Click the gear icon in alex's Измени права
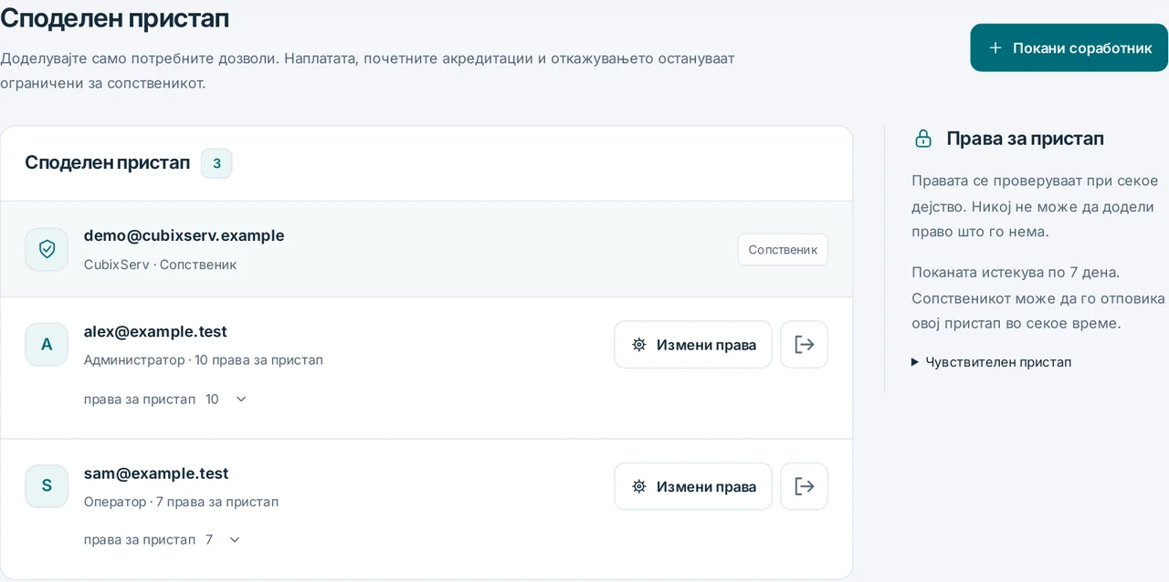 click(639, 345)
